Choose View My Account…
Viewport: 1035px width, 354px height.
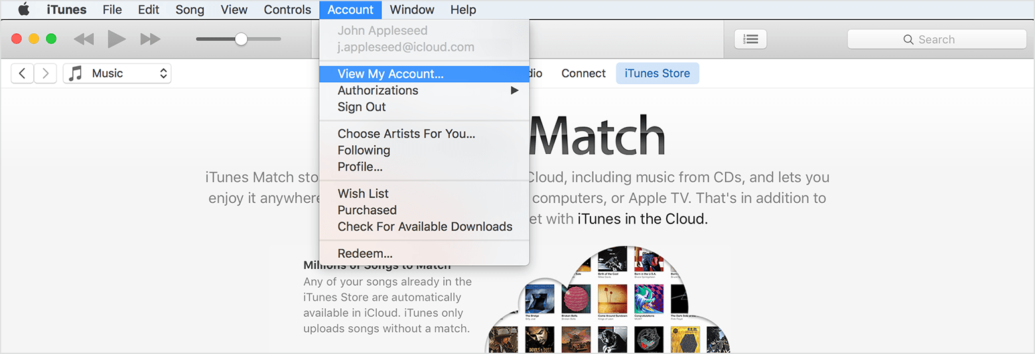pos(424,74)
